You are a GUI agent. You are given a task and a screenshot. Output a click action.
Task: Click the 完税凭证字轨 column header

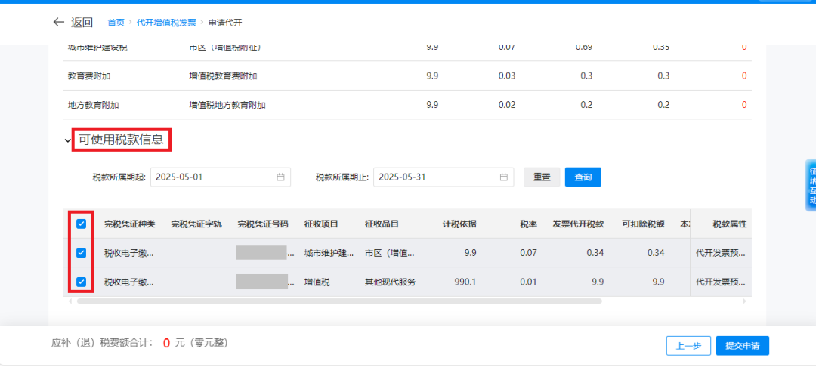coord(196,224)
